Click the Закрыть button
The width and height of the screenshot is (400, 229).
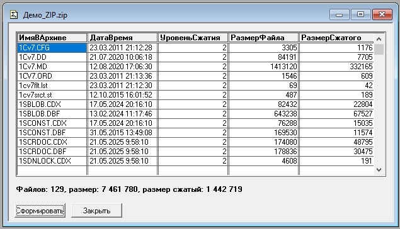tap(96, 210)
